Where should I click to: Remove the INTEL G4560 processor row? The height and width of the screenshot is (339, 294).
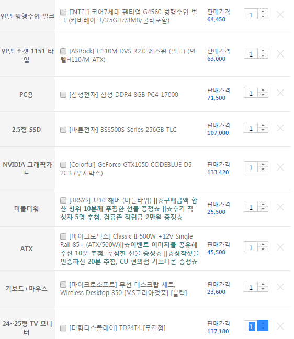tap(280, 15)
